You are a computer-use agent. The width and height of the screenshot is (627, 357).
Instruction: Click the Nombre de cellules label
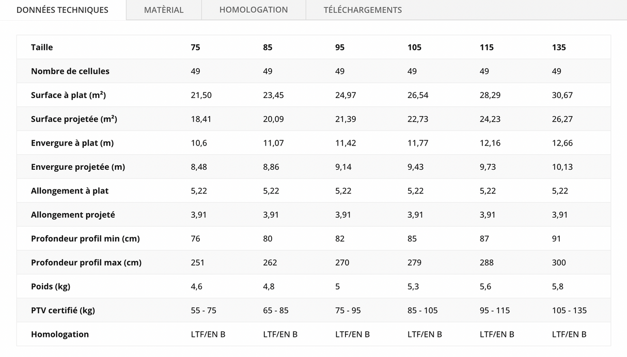[x=70, y=71]
